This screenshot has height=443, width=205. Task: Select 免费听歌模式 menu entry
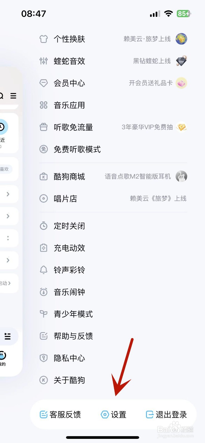click(113, 150)
